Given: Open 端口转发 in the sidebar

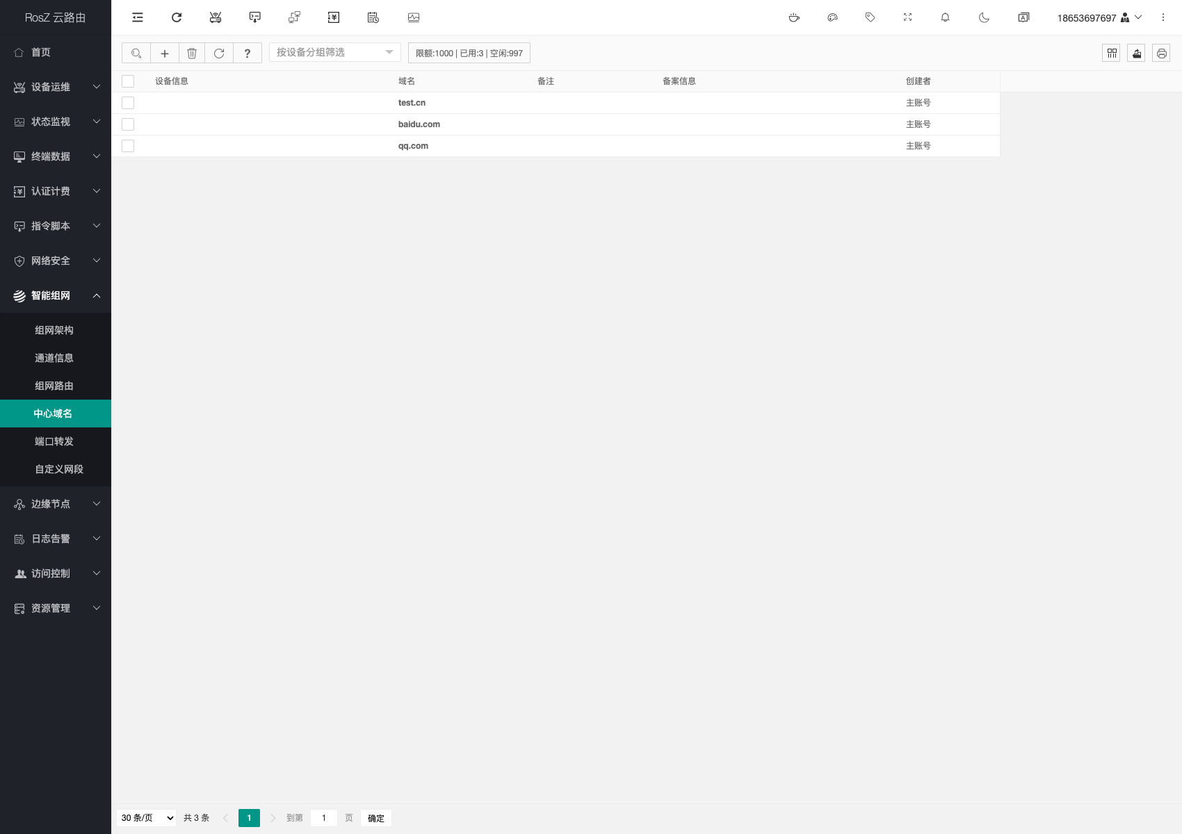Looking at the screenshot, I should pos(54,441).
